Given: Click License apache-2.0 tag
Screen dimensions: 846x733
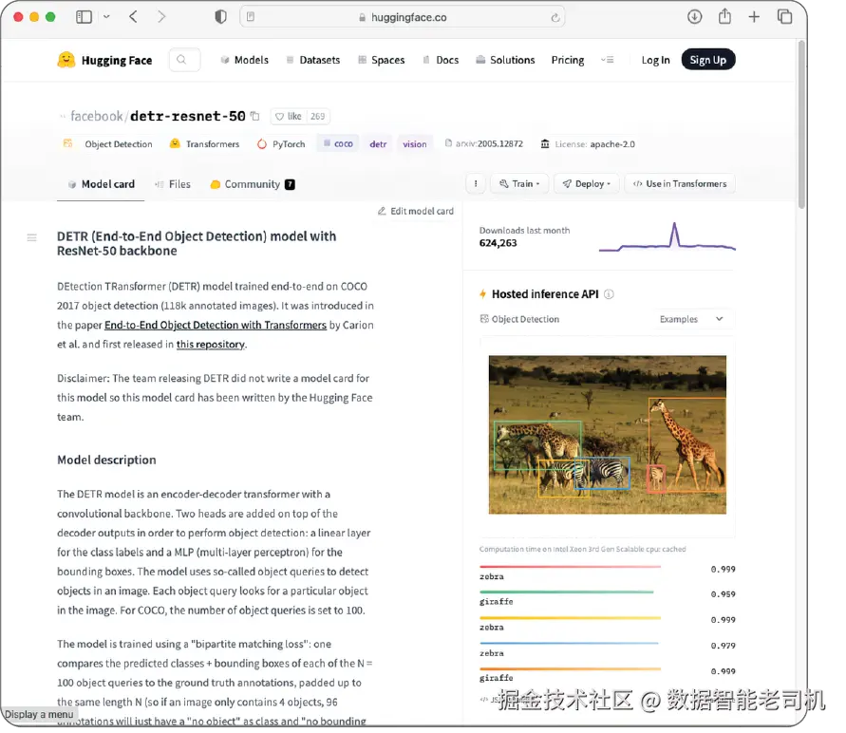Looking at the screenshot, I should 588,144.
